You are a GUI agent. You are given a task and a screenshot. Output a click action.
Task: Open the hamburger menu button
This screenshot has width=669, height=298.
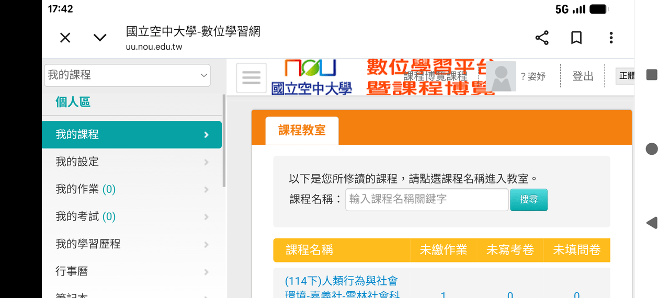252,78
